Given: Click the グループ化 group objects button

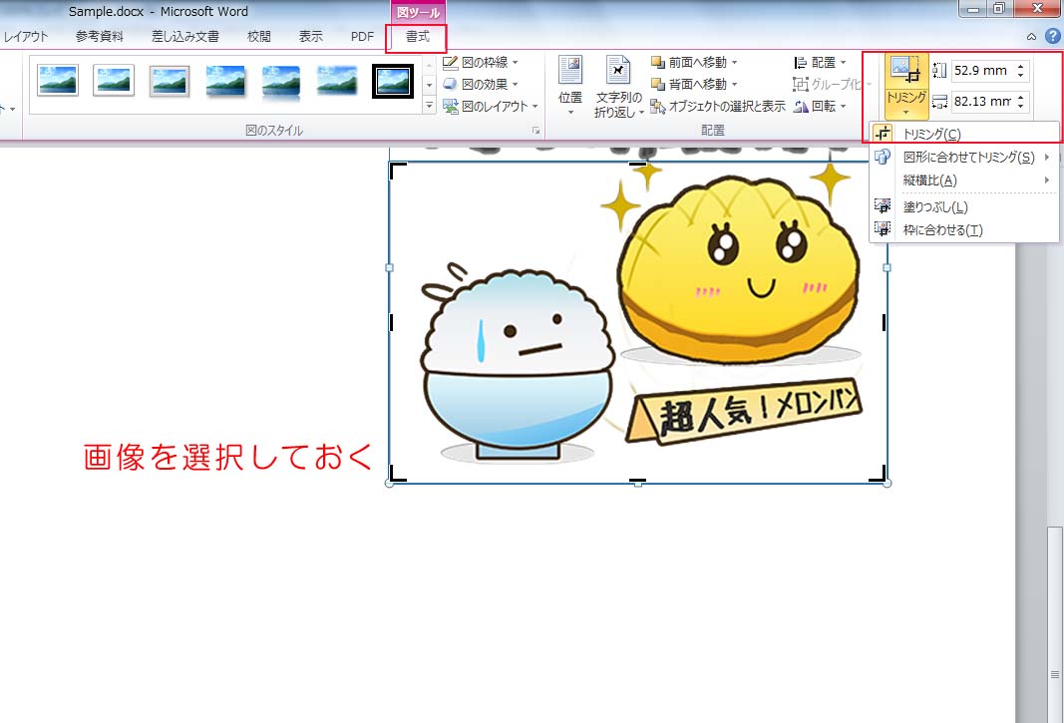Looking at the screenshot, I should (x=832, y=84).
